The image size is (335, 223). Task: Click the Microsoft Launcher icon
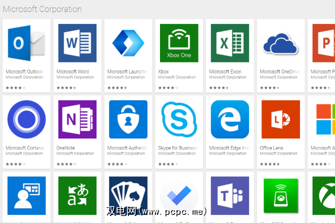point(128,43)
